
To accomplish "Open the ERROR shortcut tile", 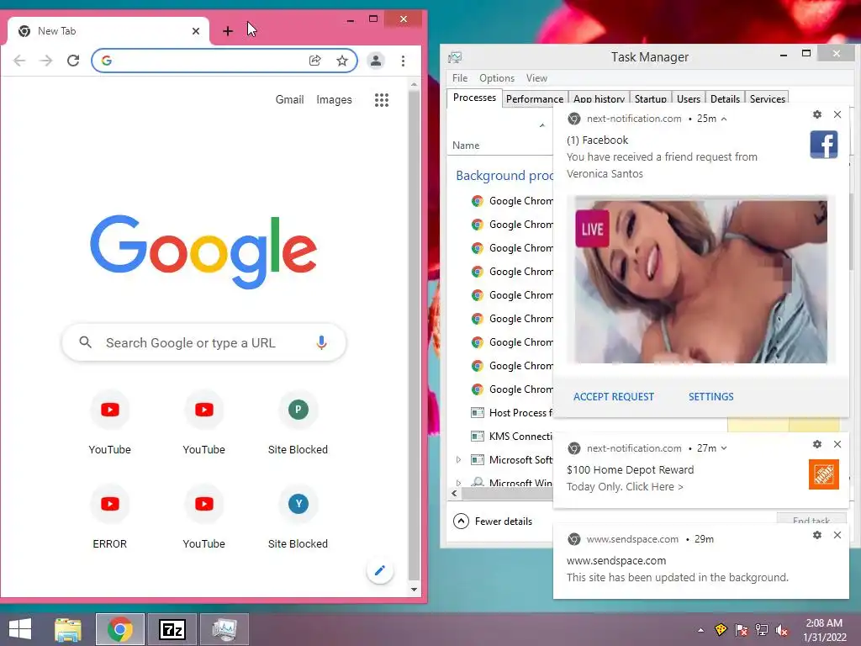I will tap(110, 518).
